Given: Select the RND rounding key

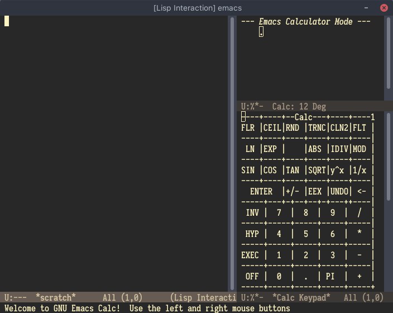Looking at the screenshot, I should [293, 128].
